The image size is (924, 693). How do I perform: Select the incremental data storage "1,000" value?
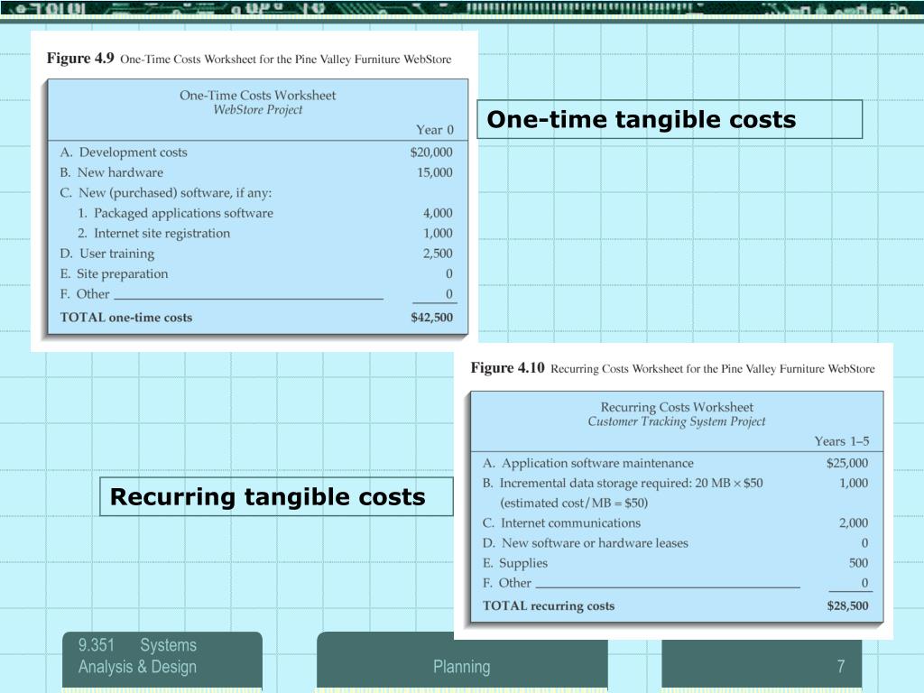pyautogui.click(x=854, y=484)
